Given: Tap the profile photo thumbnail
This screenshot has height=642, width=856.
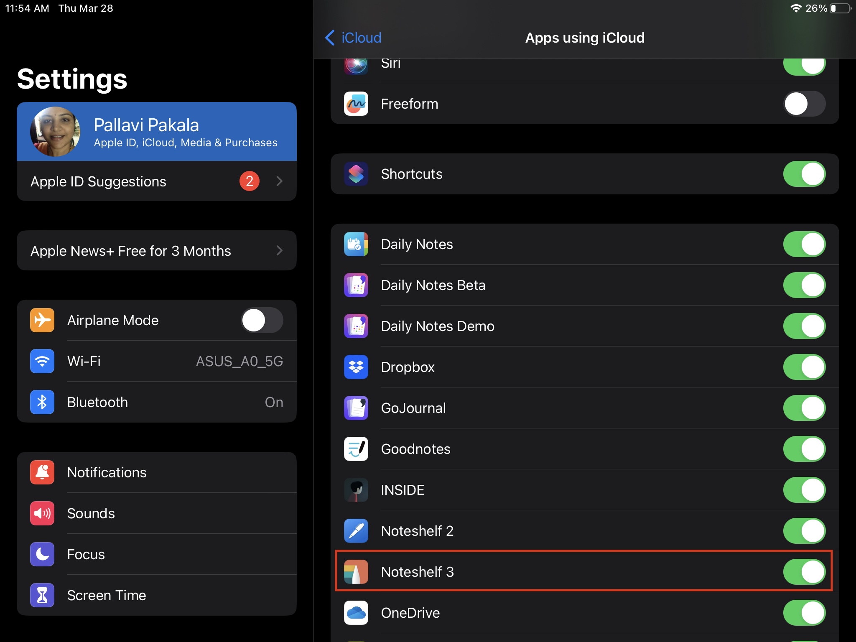Looking at the screenshot, I should click(55, 132).
